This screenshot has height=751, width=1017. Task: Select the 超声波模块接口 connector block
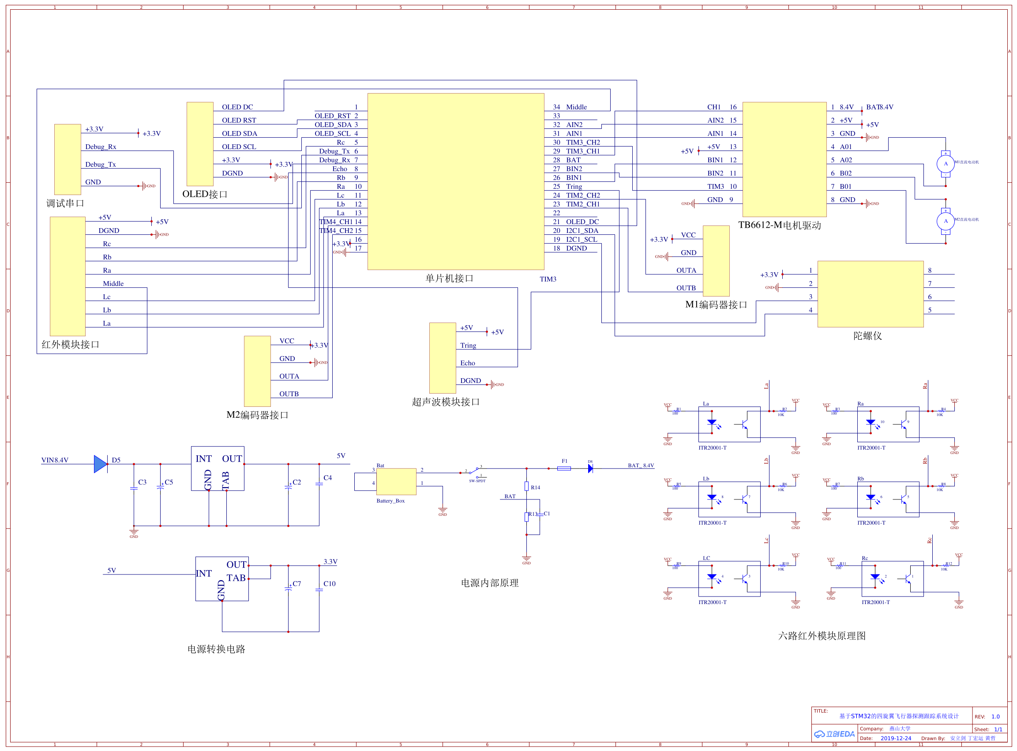pos(443,358)
